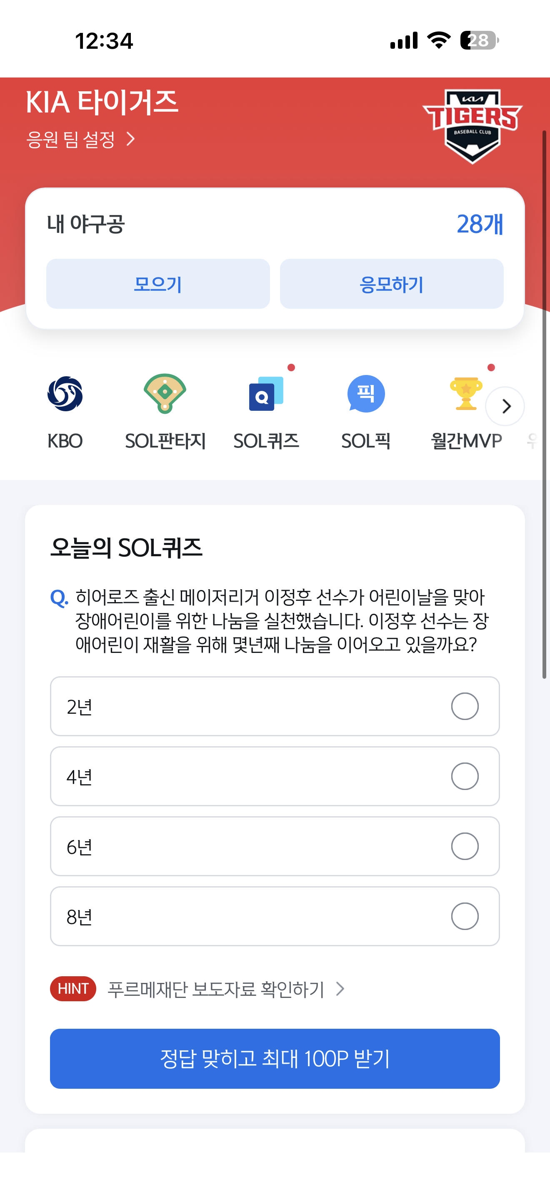Open the 월간MVP trophy icon
Image resolution: width=550 pixels, height=1195 pixels.
point(466,394)
